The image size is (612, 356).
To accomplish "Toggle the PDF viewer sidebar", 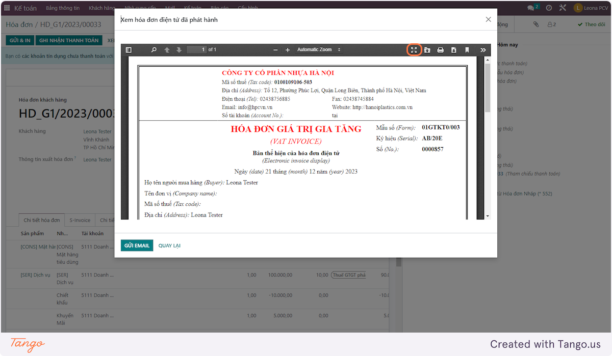I will tap(129, 50).
